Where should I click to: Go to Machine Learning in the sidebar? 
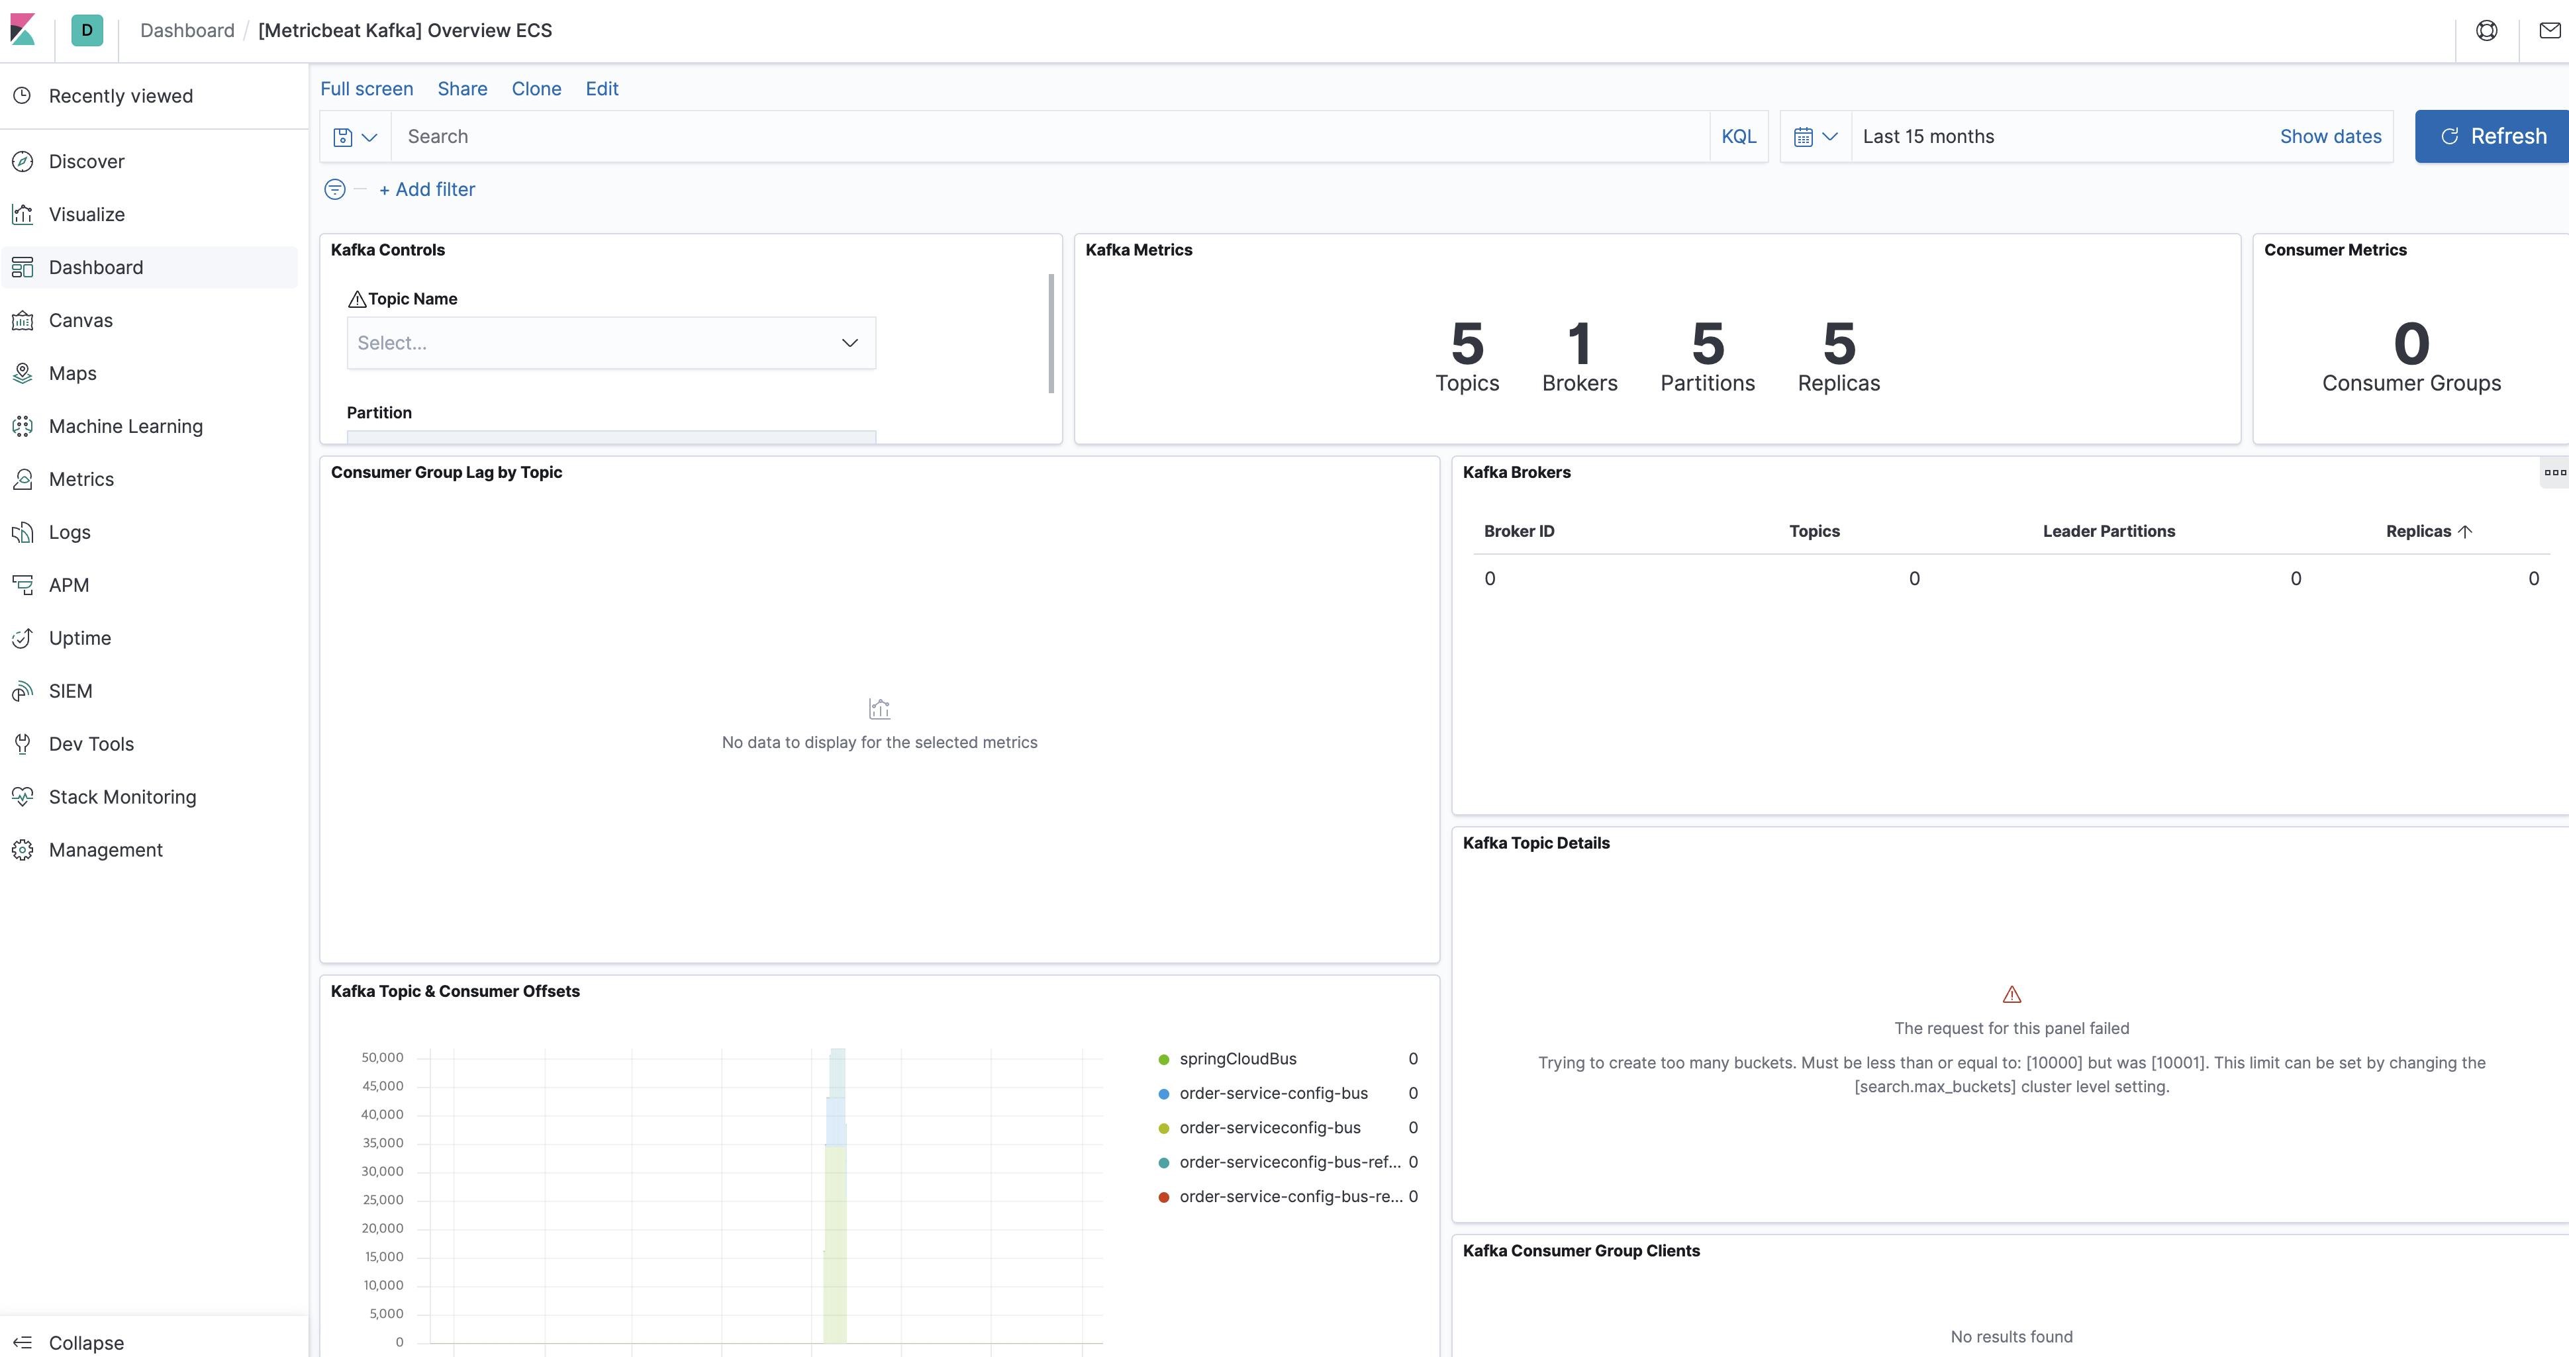tap(126, 426)
